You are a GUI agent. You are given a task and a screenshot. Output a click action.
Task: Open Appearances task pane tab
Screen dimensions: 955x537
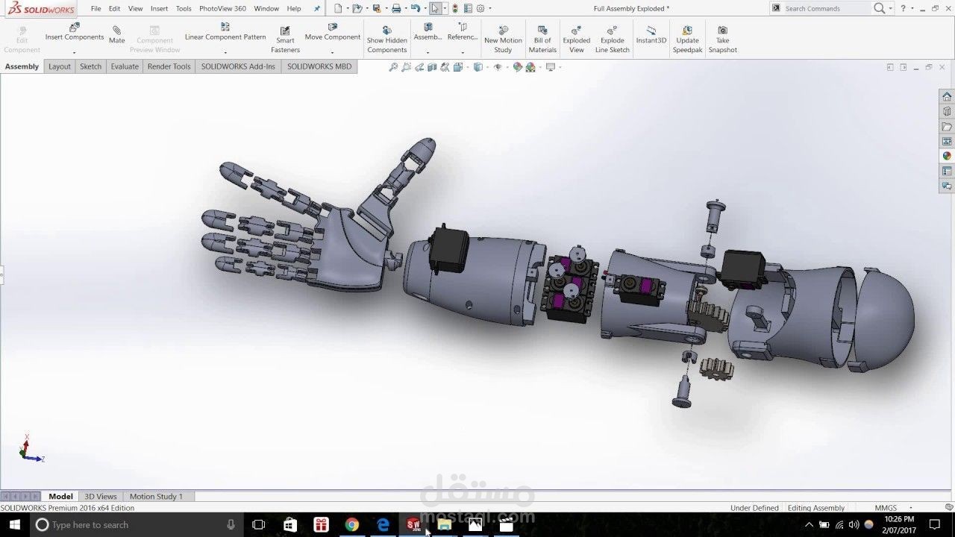coord(947,156)
